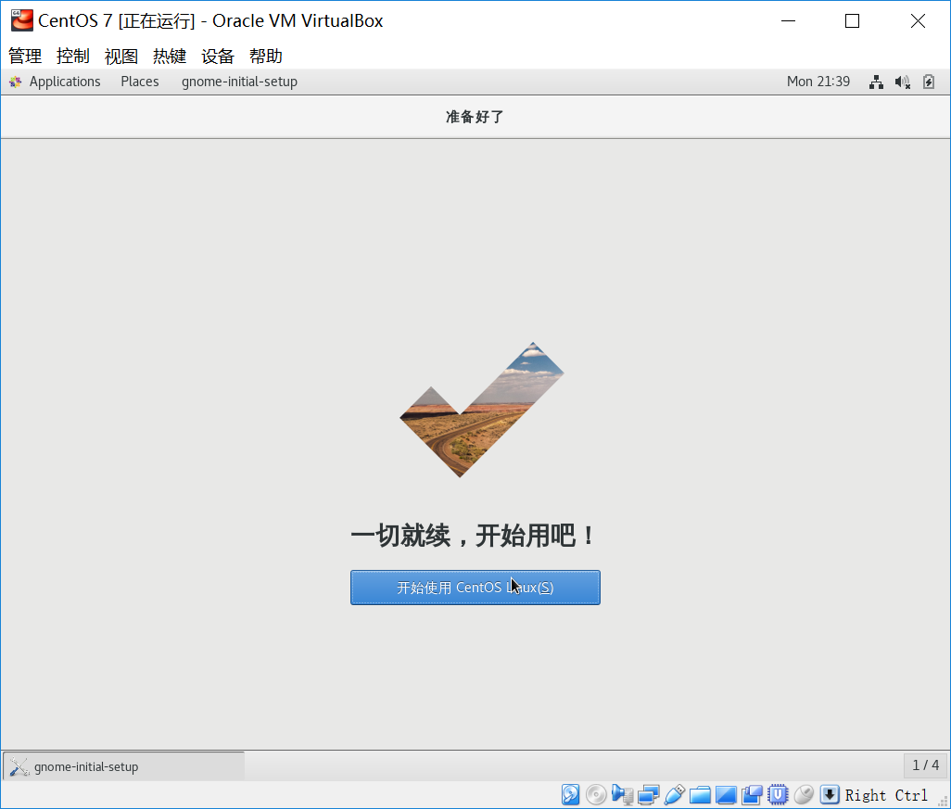
Task: Open the Places menu in the top panel
Action: [139, 82]
